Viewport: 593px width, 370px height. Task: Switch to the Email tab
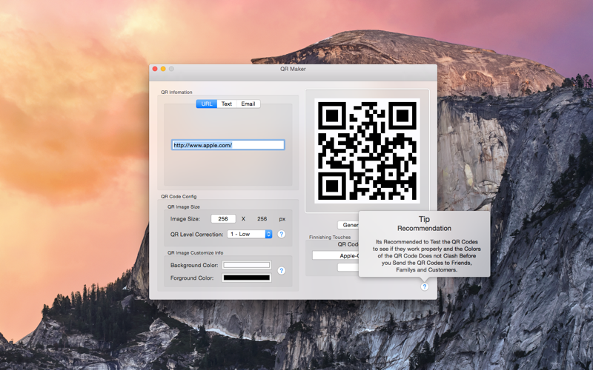(248, 104)
